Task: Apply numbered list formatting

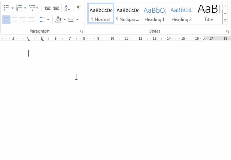Action: point(19,7)
